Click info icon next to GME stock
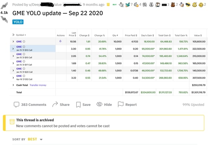Image resolution: width=208 pixels, height=145 pixels. tap(24, 42)
